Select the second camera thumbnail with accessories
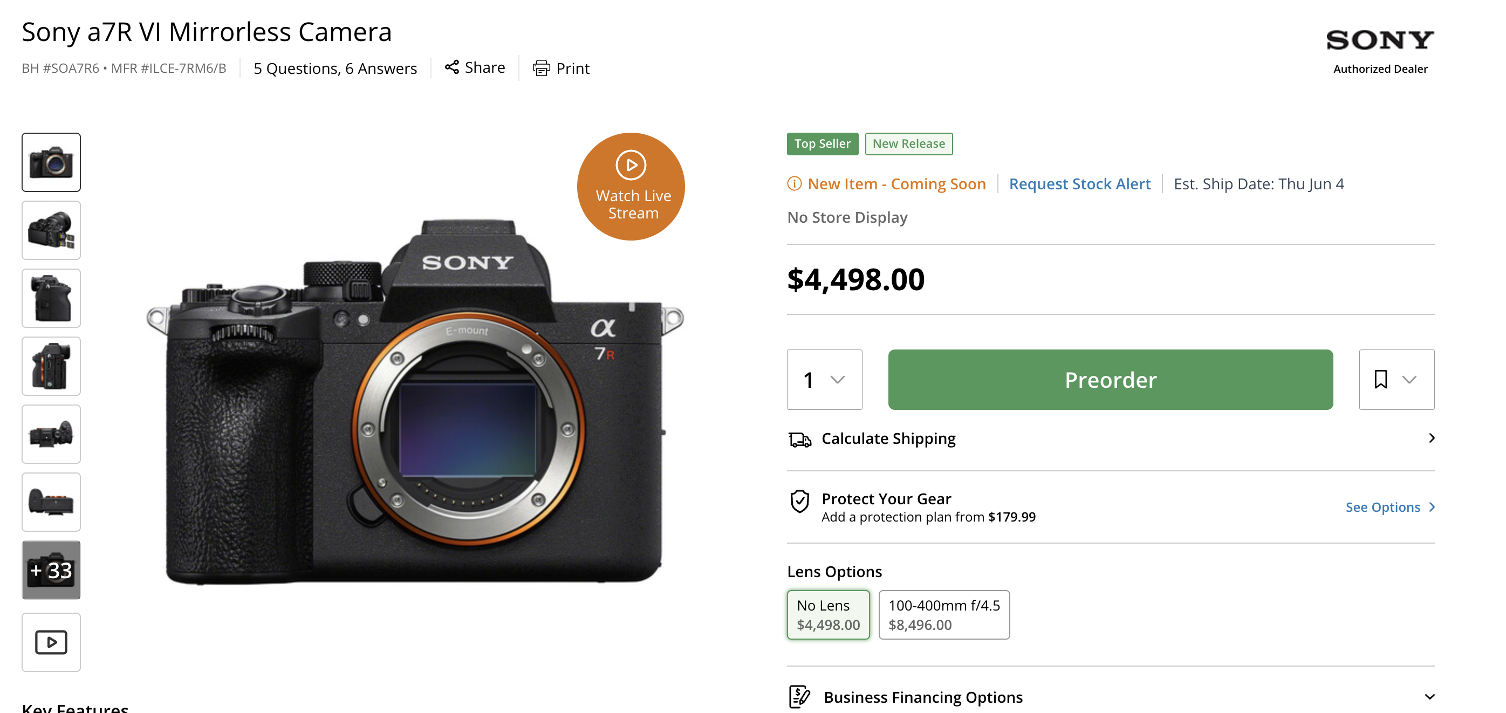 click(51, 230)
